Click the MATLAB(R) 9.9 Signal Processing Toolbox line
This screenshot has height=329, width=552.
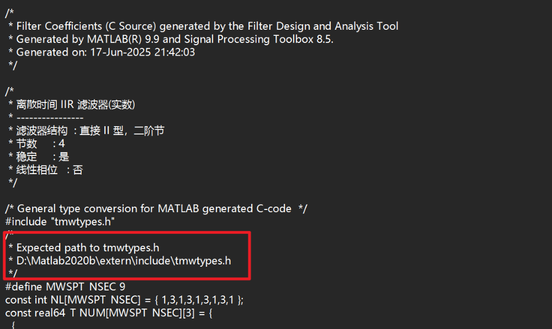coord(174,39)
